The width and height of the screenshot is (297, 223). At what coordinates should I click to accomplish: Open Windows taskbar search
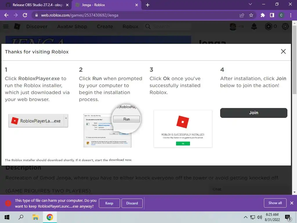pos(21,217)
